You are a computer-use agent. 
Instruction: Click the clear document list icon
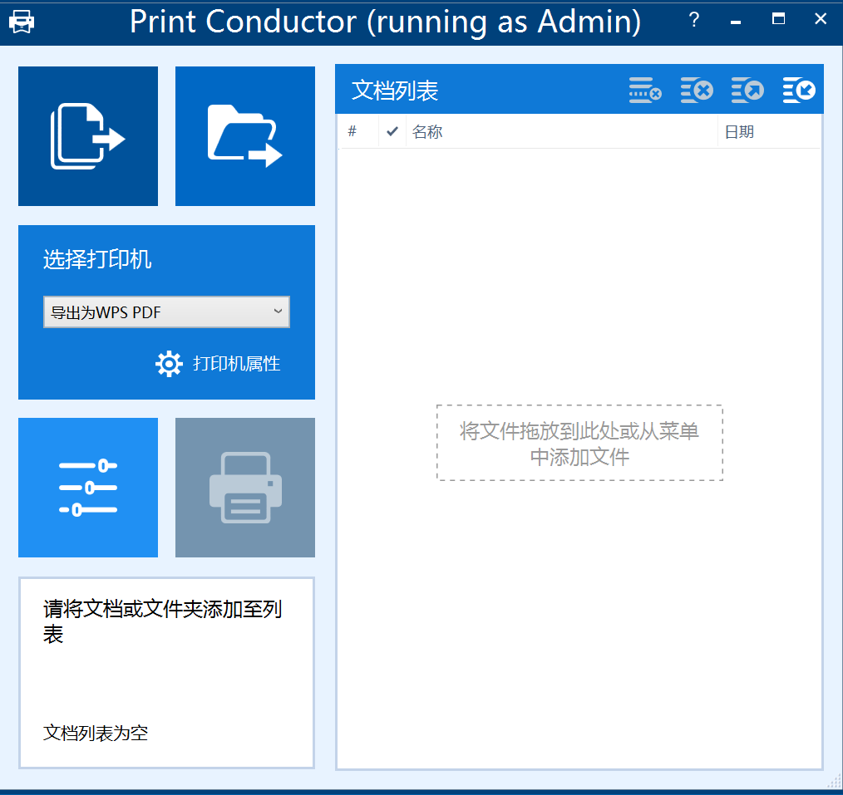point(697,91)
